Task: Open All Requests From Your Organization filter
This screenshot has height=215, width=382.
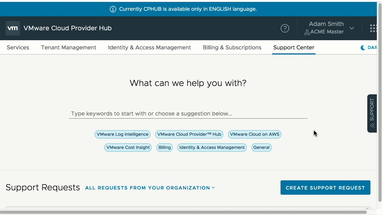Action: pyautogui.click(x=150, y=188)
